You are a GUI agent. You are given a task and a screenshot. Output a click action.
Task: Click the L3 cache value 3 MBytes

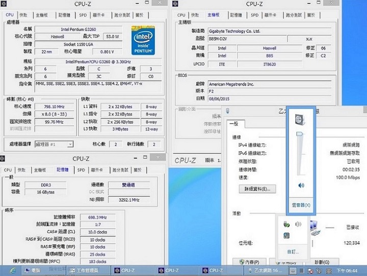(120, 129)
